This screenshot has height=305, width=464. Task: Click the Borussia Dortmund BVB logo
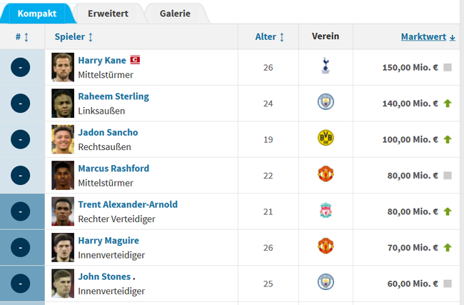tap(326, 138)
